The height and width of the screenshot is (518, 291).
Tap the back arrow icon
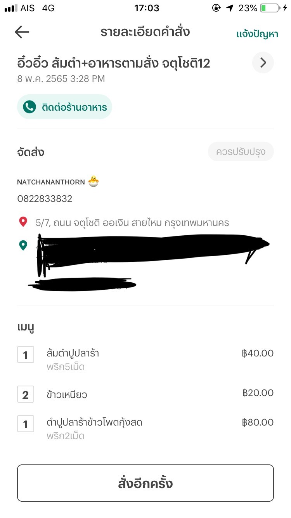[x=22, y=32]
